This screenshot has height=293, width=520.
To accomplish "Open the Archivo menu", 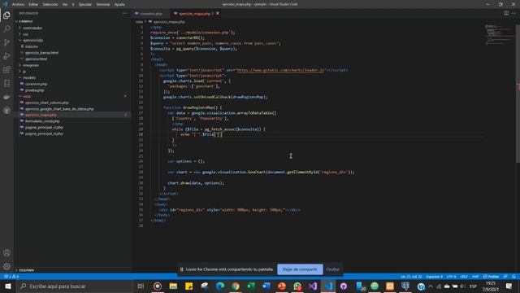I will click(x=18, y=4).
